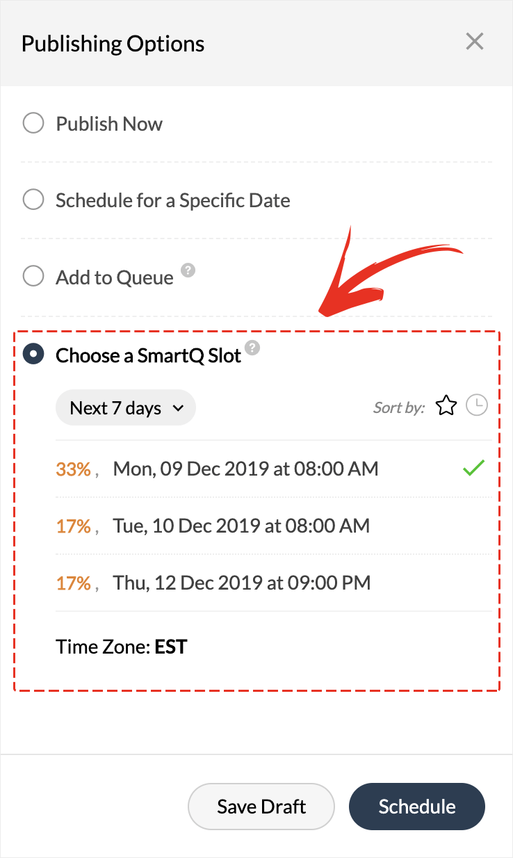Pick the Tue, 10 Dec 2019 08:00 AM slot
513x858 pixels.
241,526
